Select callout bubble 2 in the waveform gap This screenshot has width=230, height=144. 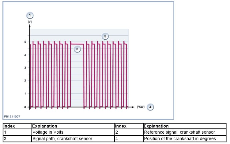click(77, 49)
